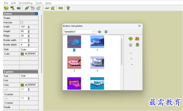183x111 pixels.
Task: Select the purple and pink Start template thumbnail
Action: point(74,83)
